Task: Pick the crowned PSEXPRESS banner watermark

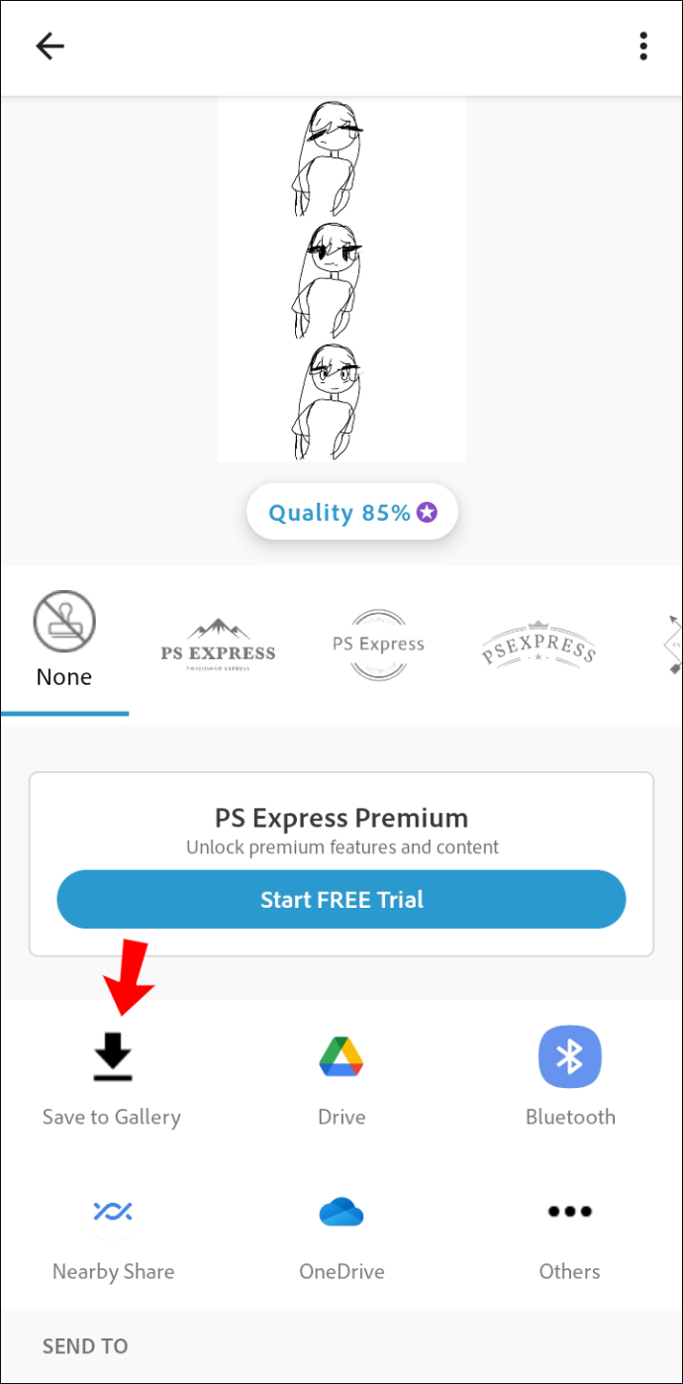Action: (538, 644)
